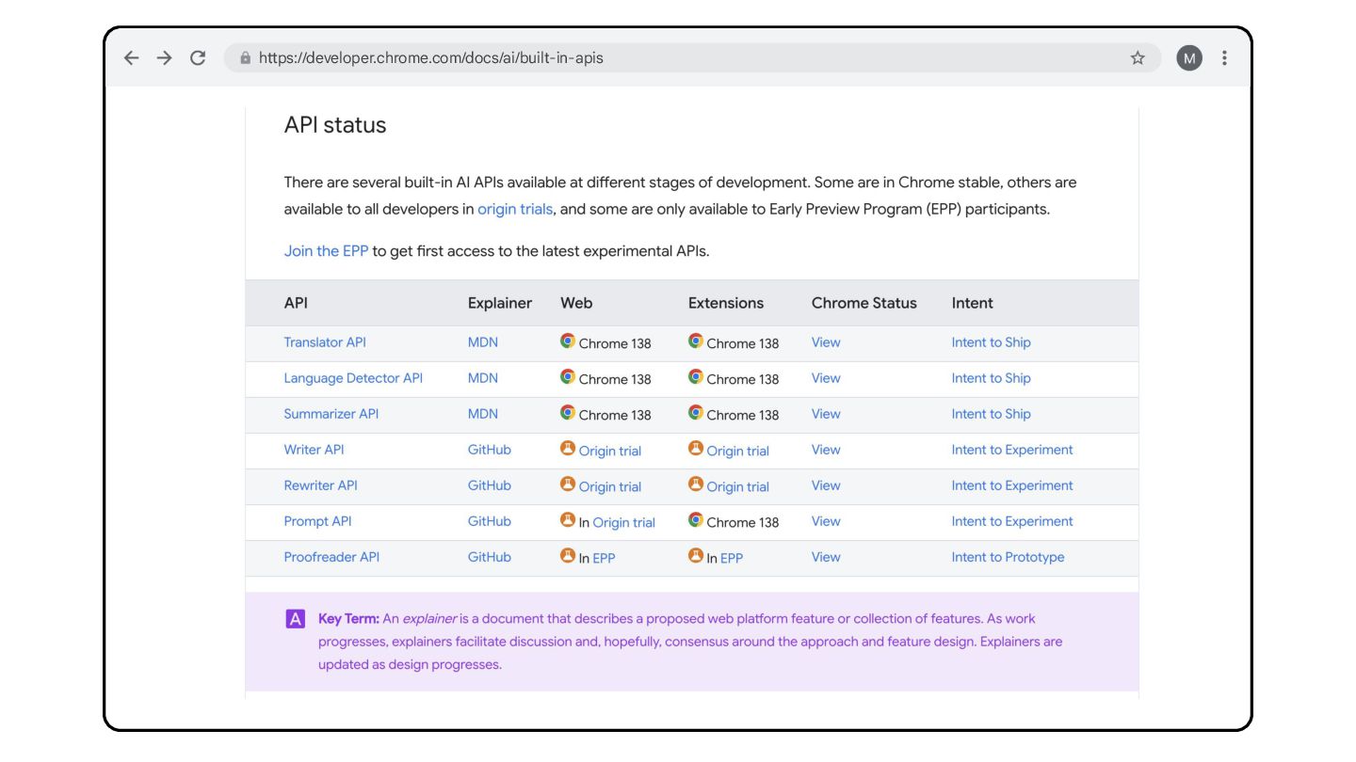Screen dimensions: 1356x762
Task: Open the Language Detector API link
Action: (x=353, y=378)
